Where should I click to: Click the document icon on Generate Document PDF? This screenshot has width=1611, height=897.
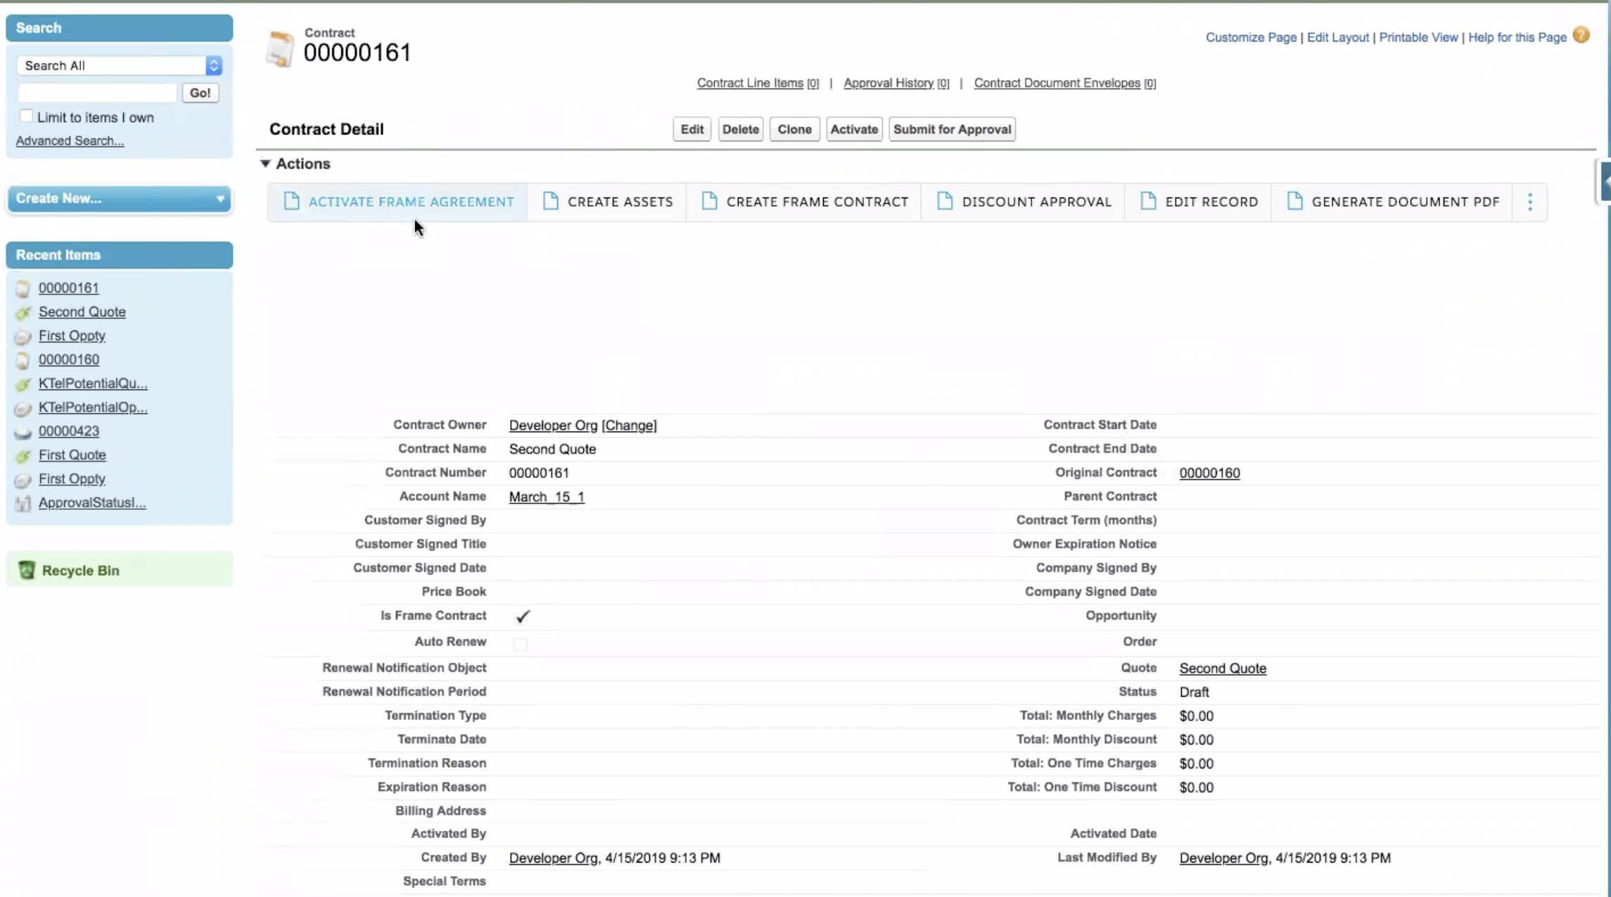click(x=1294, y=201)
